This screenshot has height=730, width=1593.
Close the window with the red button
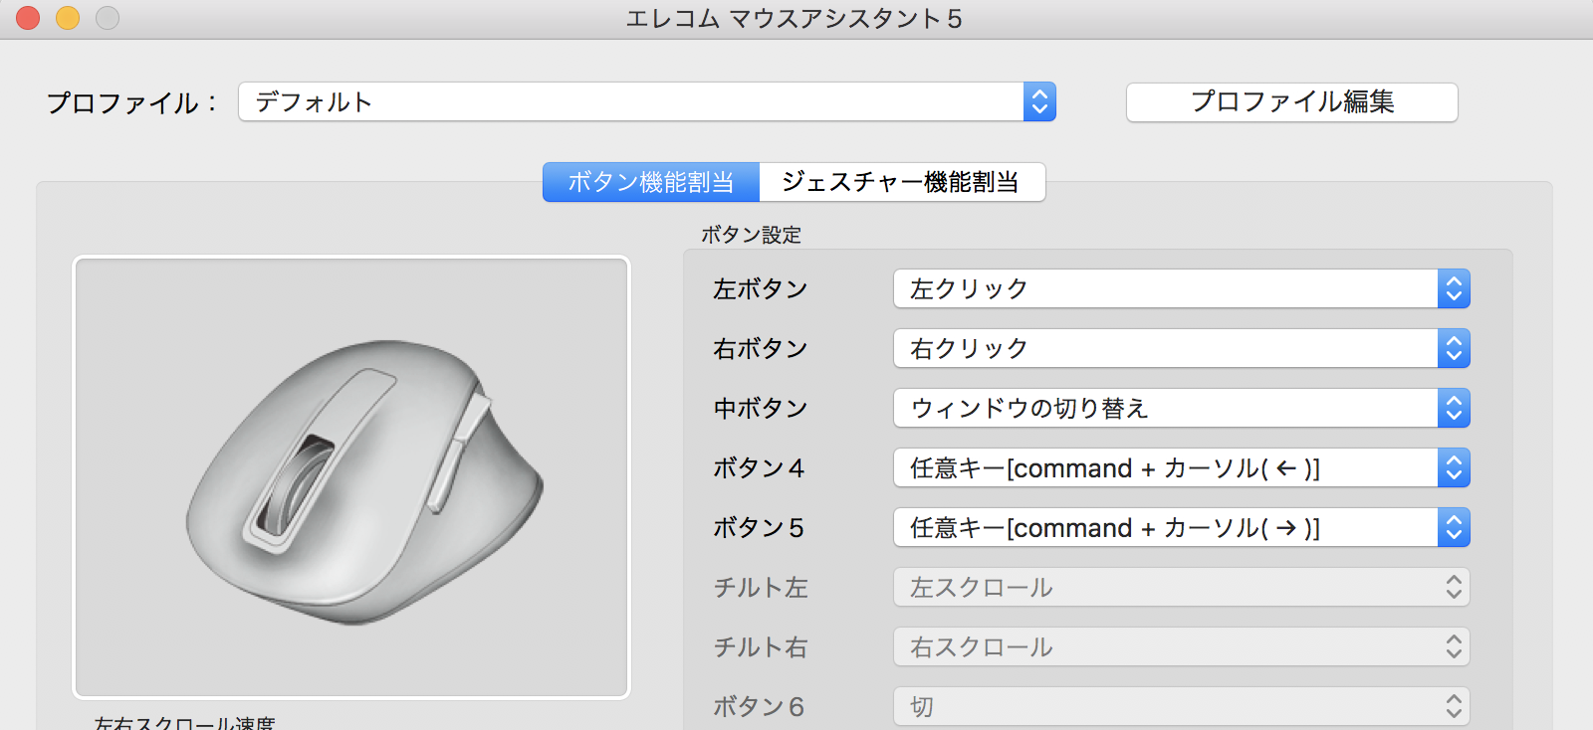coord(28,18)
